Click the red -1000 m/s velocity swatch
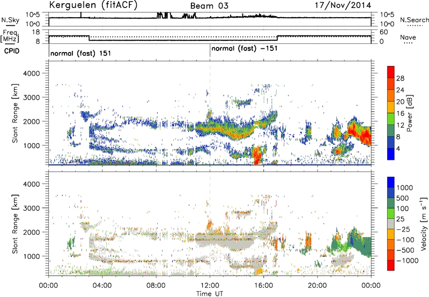 point(391,265)
